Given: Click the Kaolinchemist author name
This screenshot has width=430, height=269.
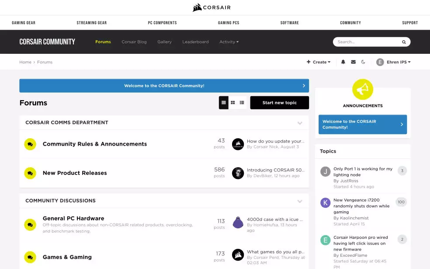Looking at the screenshot, I should (354, 218).
